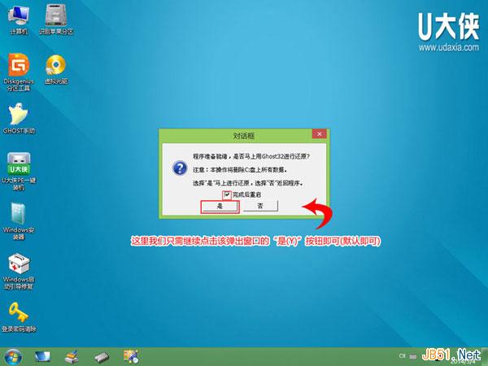Click the 是 (Yes) button in dialog
The width and height of the screenshot is (488, 366).
click(x=219, y=207)
